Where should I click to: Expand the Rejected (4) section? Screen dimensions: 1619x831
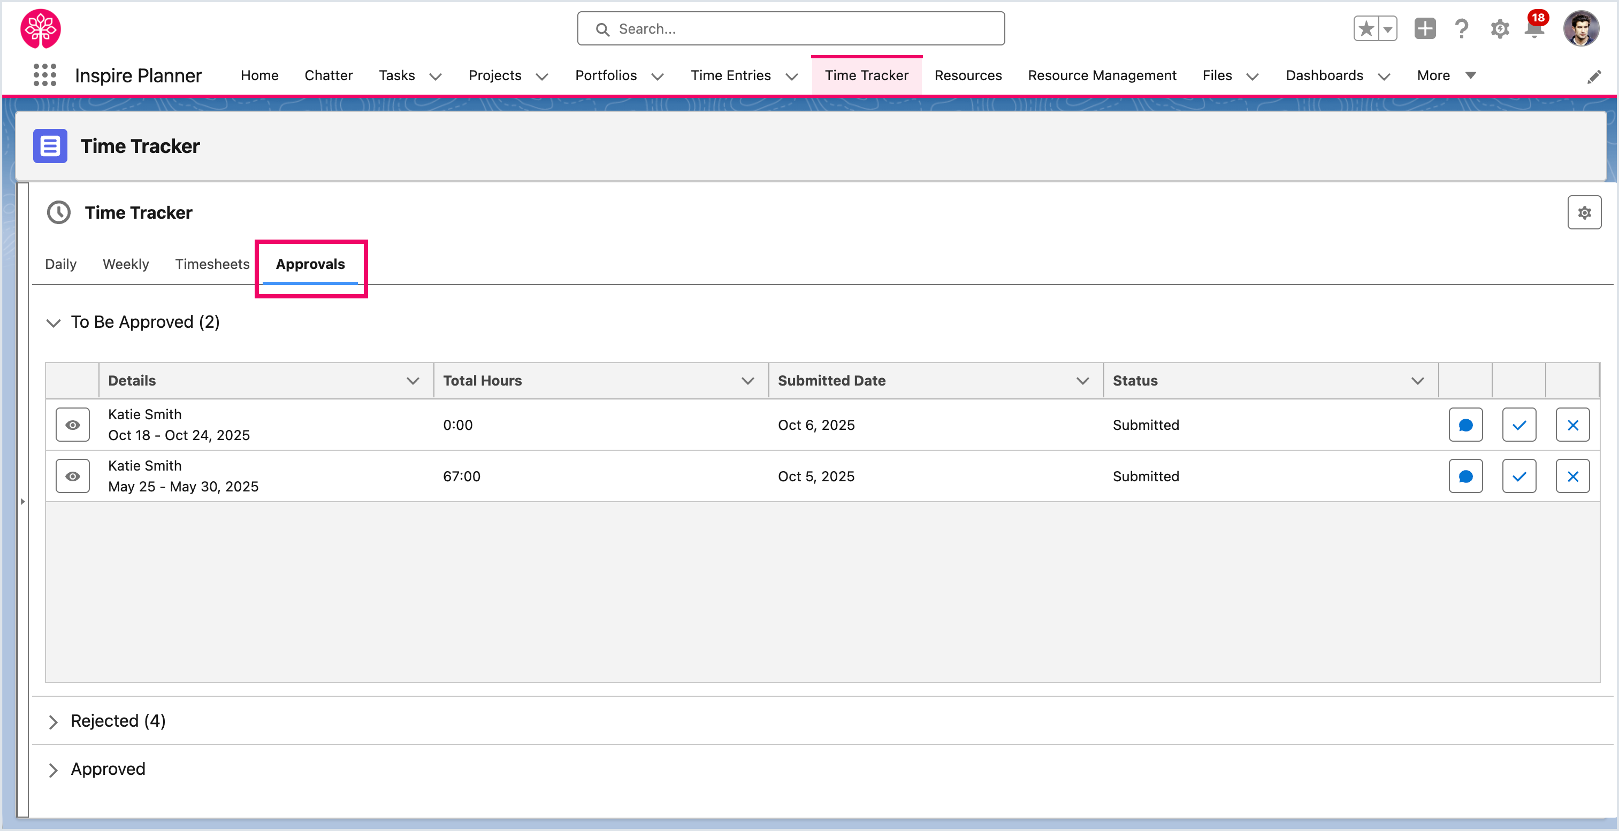click(54, 722)
